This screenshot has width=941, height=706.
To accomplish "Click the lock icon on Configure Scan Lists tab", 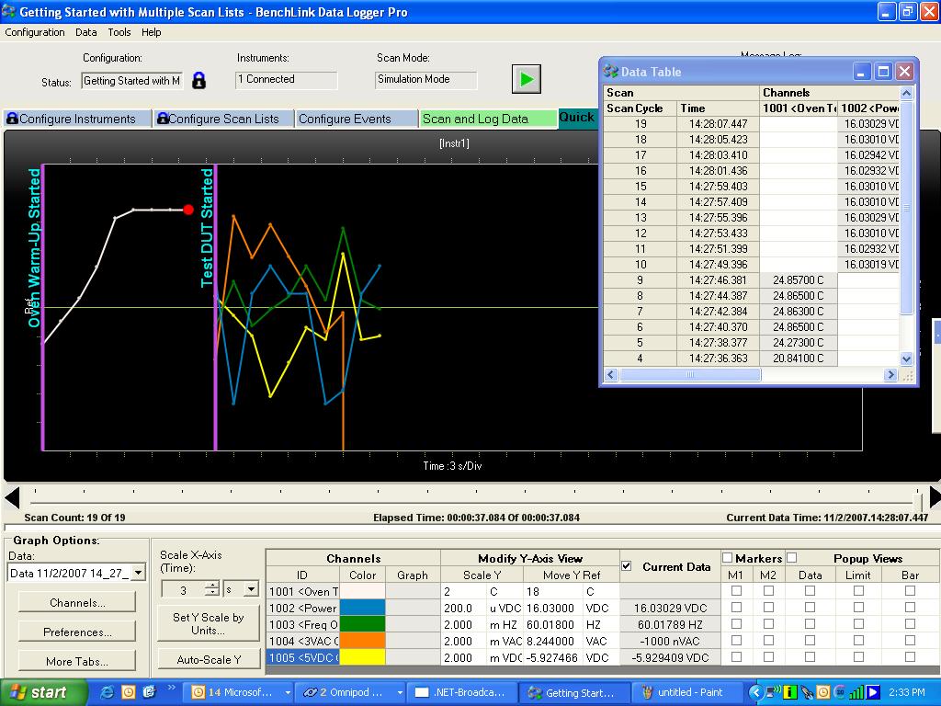I will tap(162, 119).
